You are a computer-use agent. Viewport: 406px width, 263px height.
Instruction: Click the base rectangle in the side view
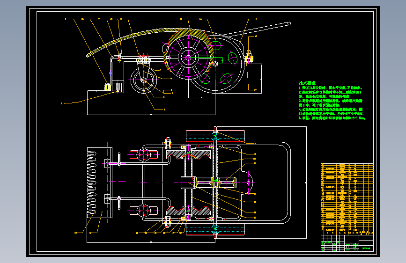pos(151,102)
